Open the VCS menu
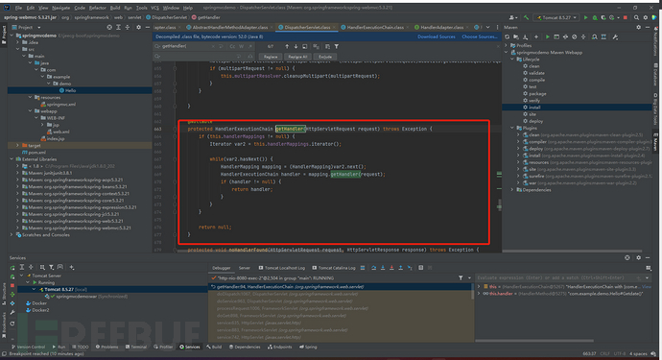The width and height of the screenshot is (662, 360). point(154,8)
